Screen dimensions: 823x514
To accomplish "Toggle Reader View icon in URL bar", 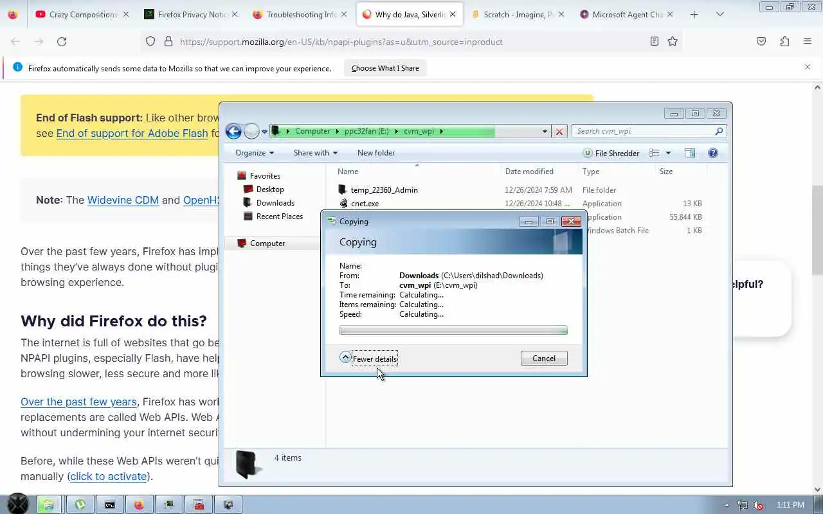I will pyautogui.click(x=654, y=41).
